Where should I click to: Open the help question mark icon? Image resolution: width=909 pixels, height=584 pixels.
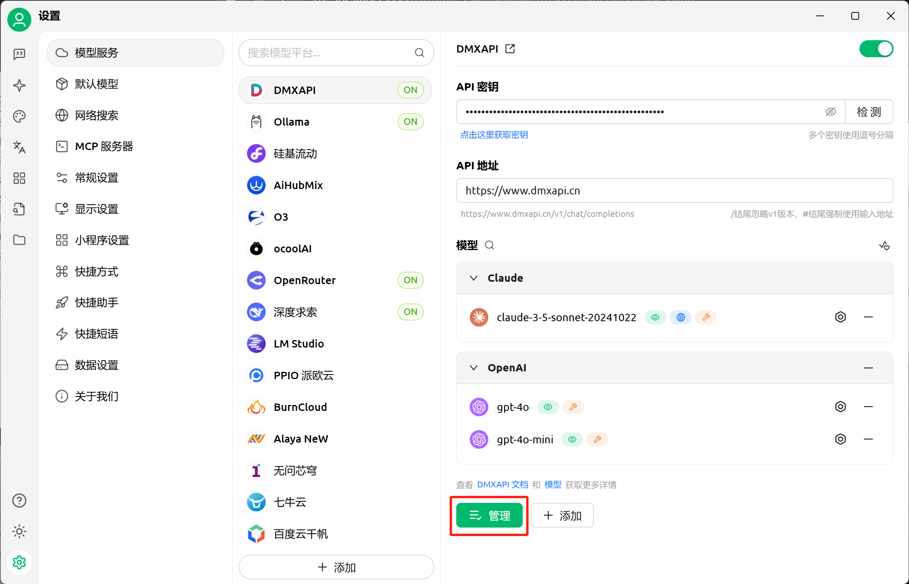19,501
